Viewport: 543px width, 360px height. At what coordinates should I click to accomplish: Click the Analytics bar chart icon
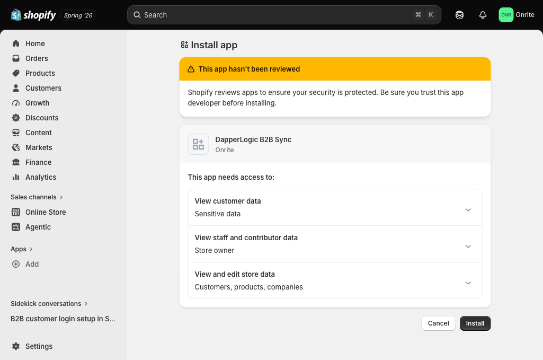pyautogui.click(x=16, y=177)
